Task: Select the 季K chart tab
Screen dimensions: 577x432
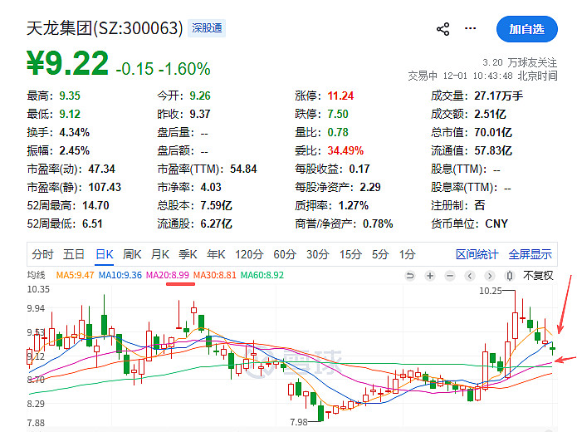Action: (x=188, y=254)
